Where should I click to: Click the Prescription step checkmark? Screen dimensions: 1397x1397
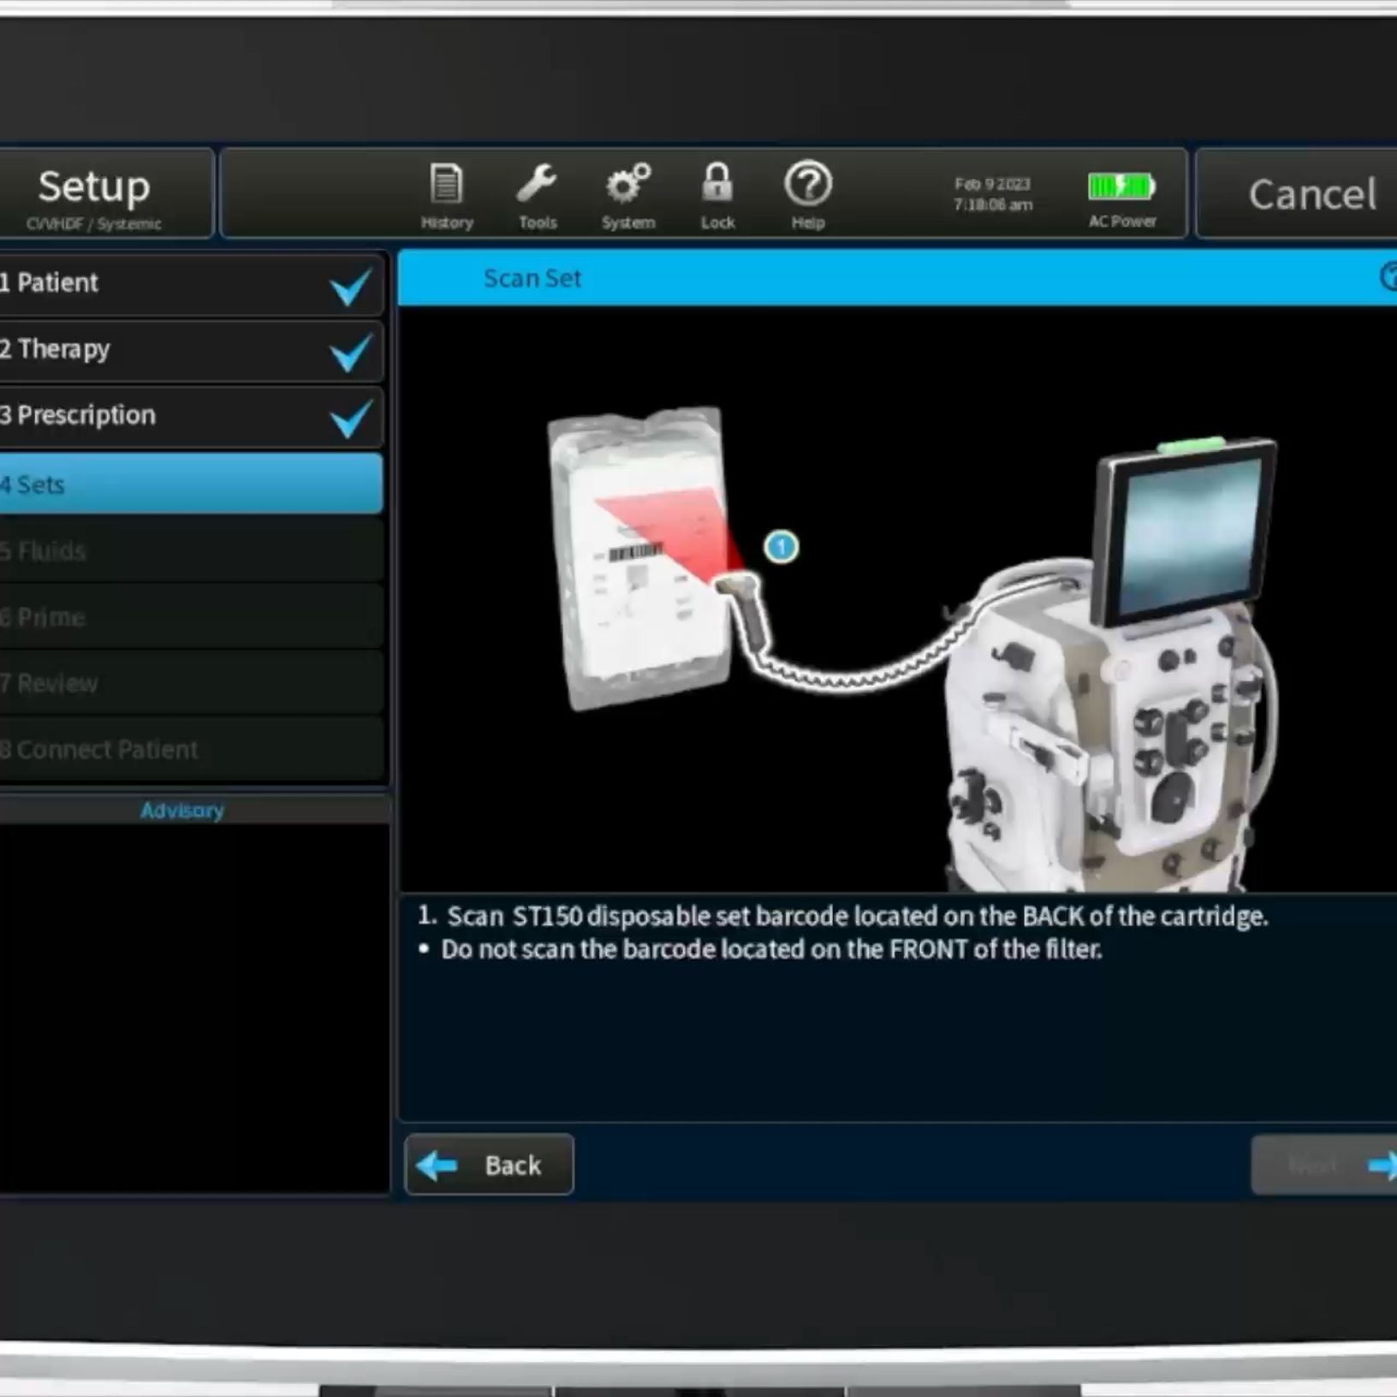(x=351, y=419)
